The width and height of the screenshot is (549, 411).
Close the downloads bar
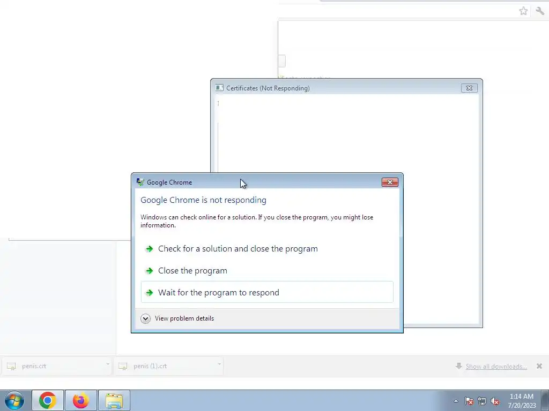[x=539, y=366]
